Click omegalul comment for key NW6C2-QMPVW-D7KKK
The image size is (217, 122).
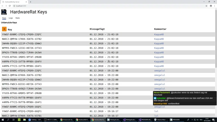point(159,75)
